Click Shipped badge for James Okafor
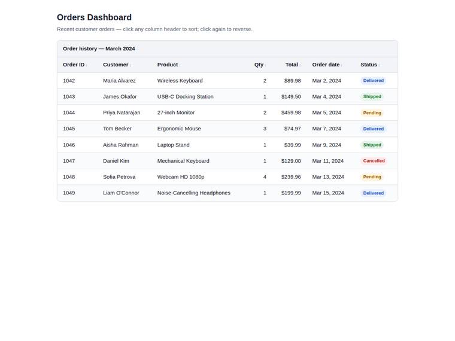The width and height of the screenshot is (455, 341). pos(372,96)
